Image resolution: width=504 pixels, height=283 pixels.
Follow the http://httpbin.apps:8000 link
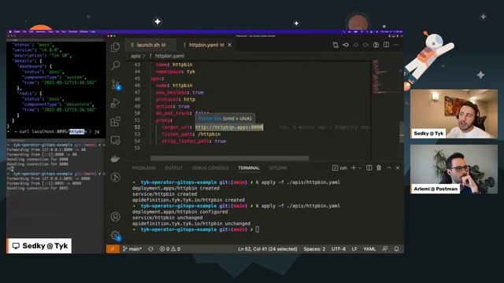[x=229, y=127]
